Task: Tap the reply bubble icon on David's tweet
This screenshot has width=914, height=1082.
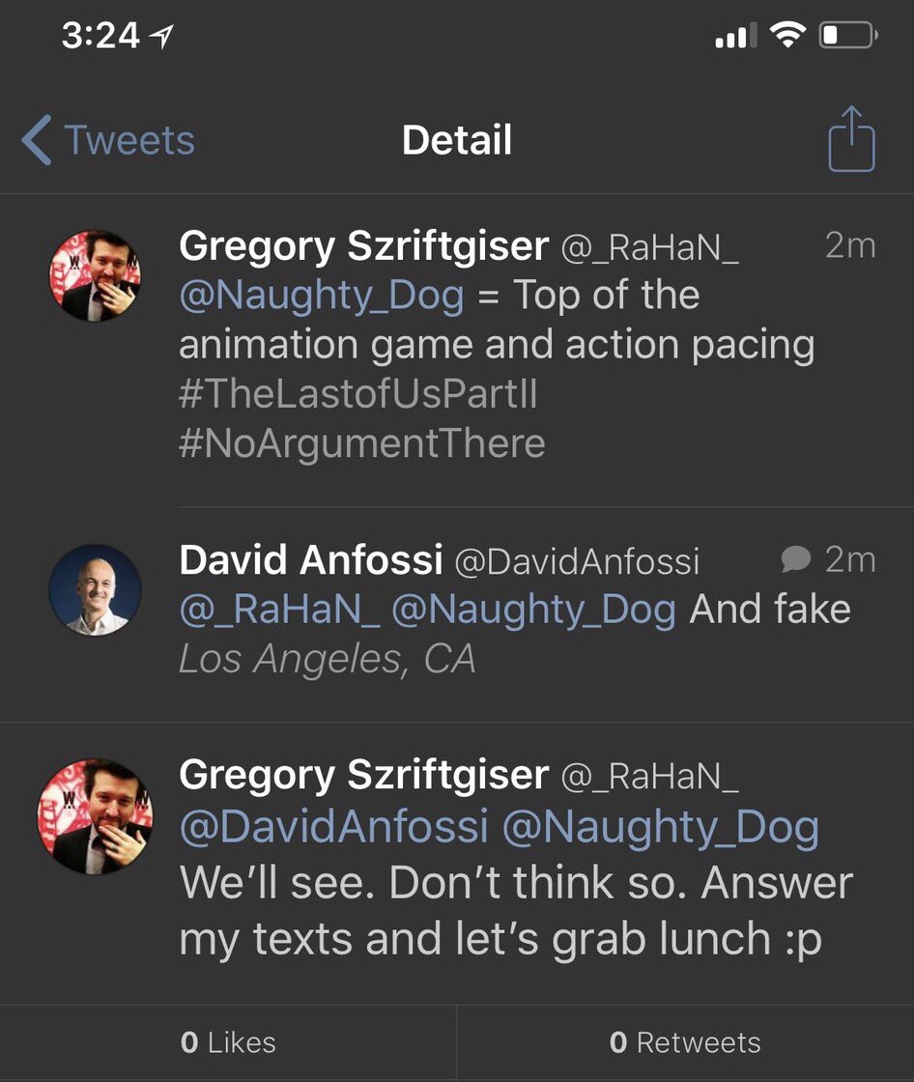Action: [x=795, y=559]
